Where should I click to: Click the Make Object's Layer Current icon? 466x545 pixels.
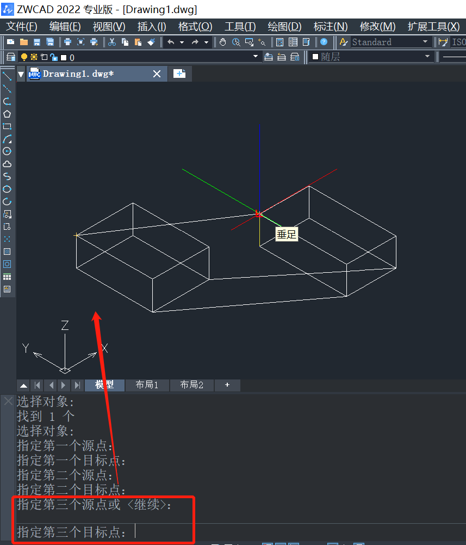pos(269,57)
